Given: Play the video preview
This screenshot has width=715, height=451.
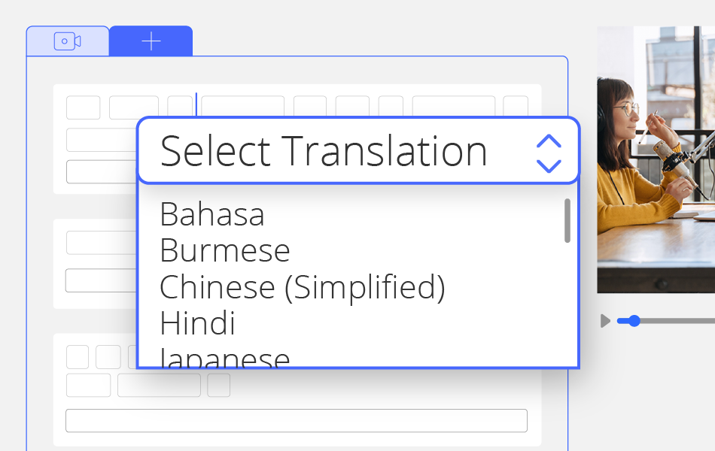Looking at the screenshot, I should pyautogui.click(x=605, y=321).
